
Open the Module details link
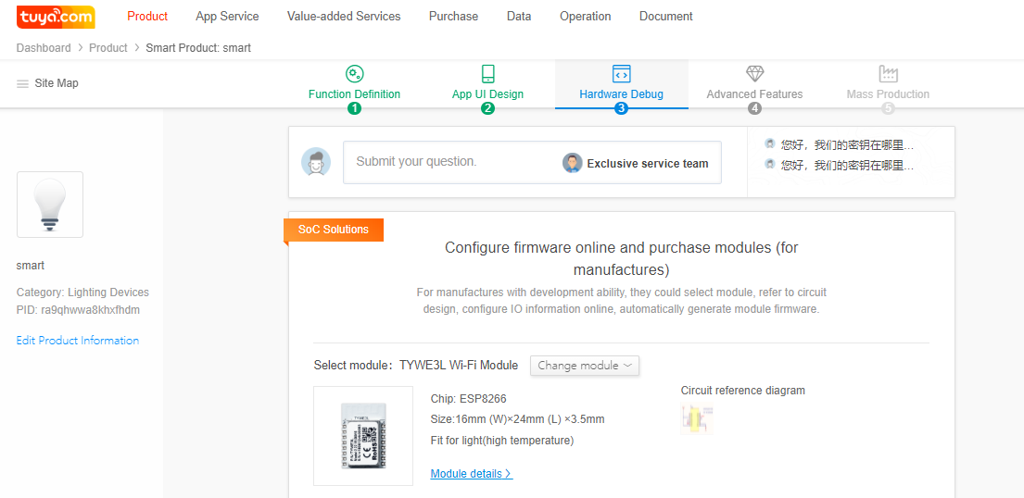click(472, 474)
